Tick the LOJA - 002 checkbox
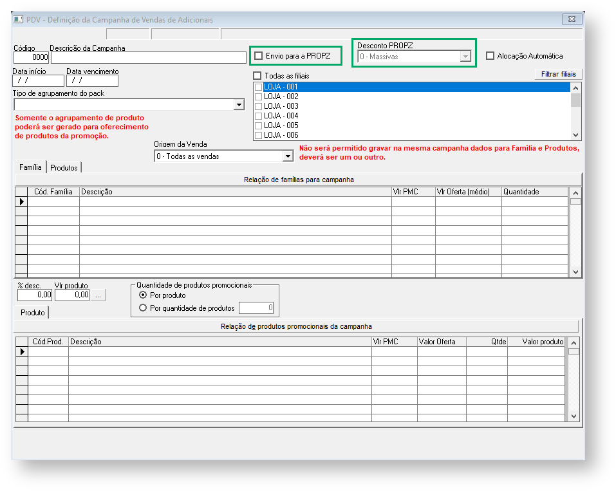Screen dimensions: 616x491 pyautogui.click(x=259, y=97)
